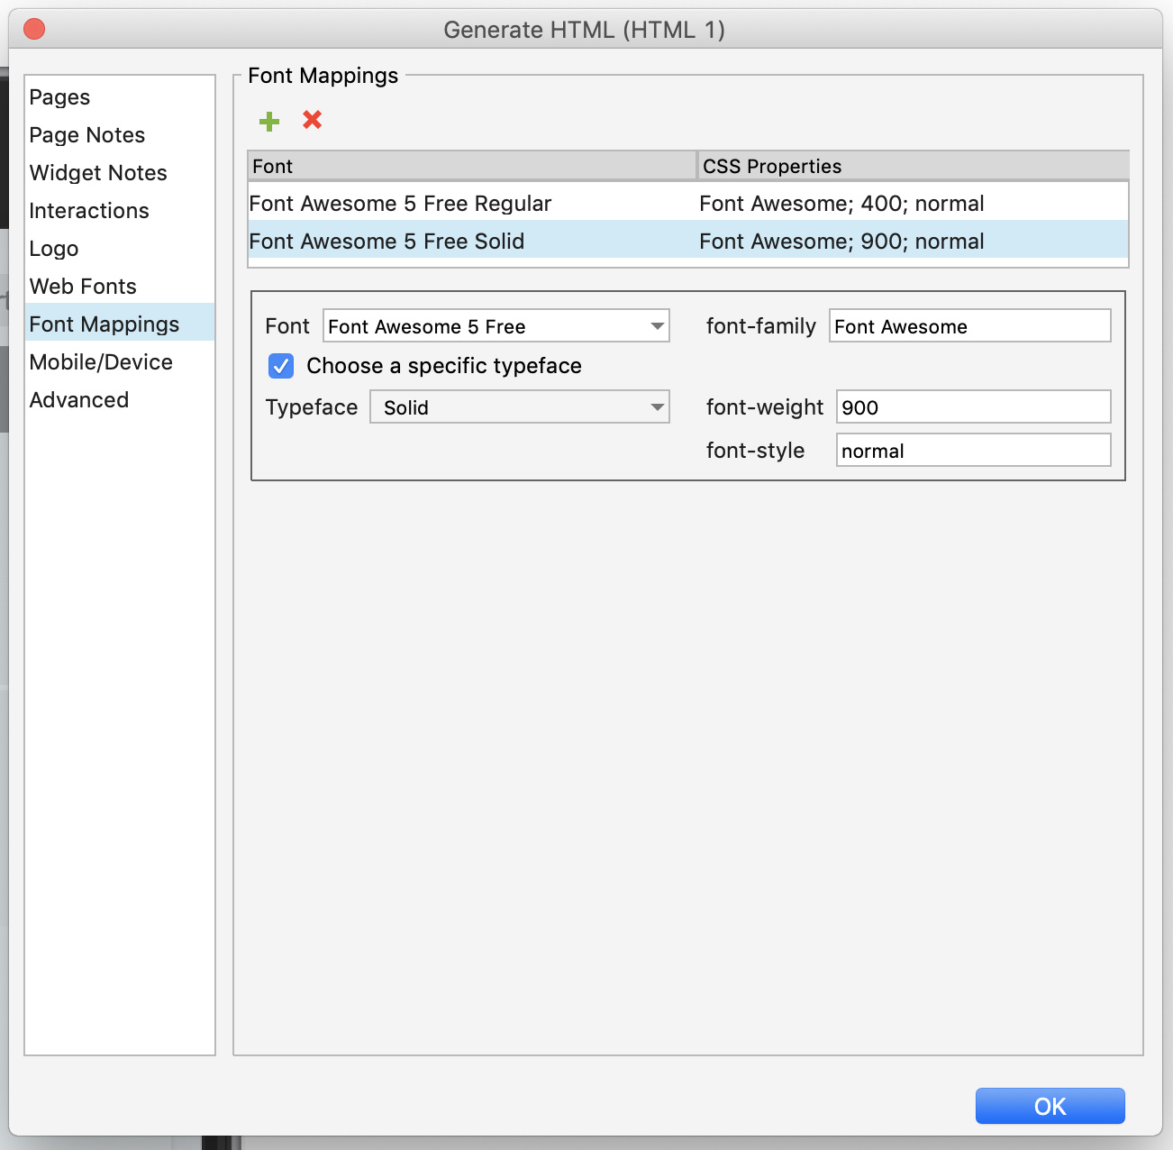Go to Advanced settings section

78,400
